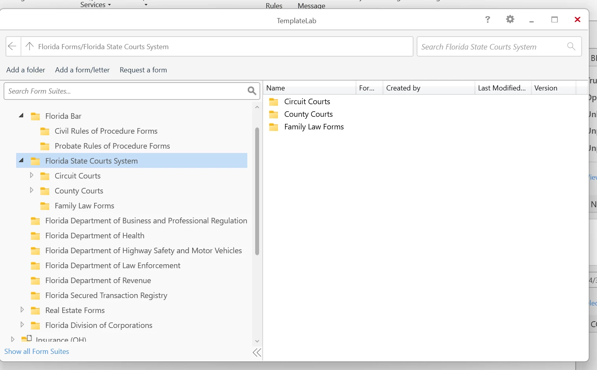Select Civil Rules of Procedure Forms
The image size is (597, 370).
tap(106, 131)
